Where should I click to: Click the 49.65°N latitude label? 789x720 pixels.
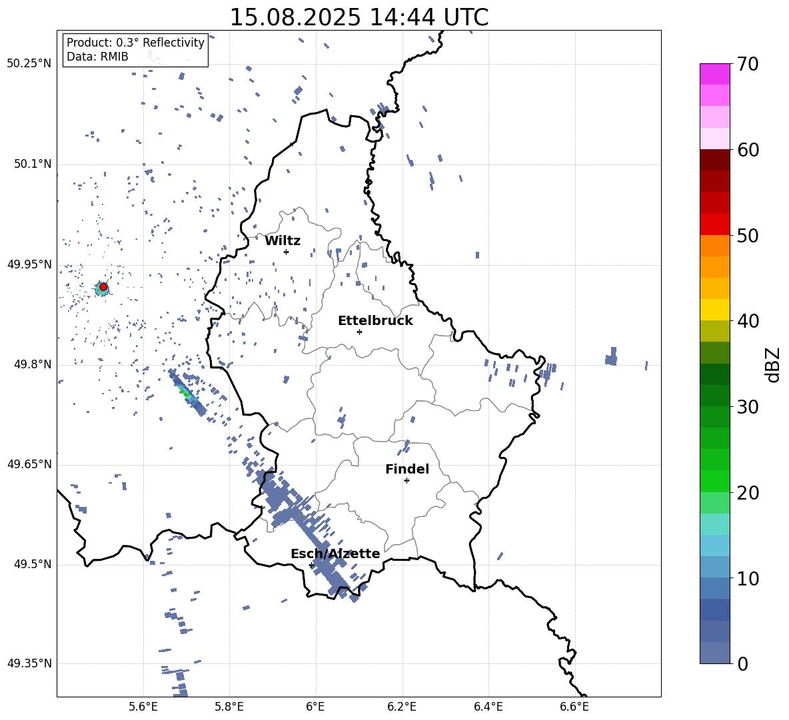click(x=29, y=464)
